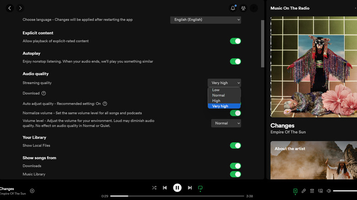This screenshot has height=200, width=357.
Task: Skip to the next track
Action: click(189, 188)
